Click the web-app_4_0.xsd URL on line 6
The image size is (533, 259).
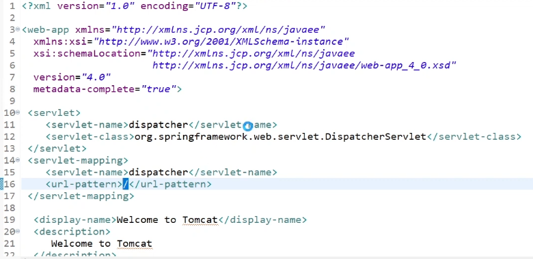(304, 65)
